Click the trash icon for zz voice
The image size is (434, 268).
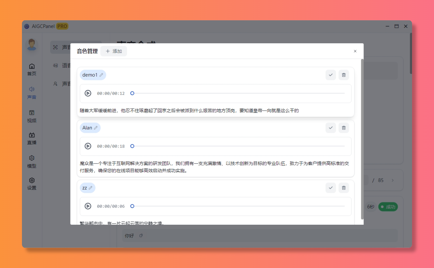tap(344, 188)
